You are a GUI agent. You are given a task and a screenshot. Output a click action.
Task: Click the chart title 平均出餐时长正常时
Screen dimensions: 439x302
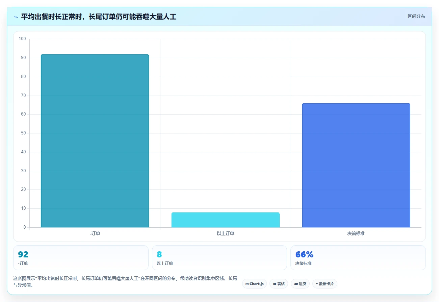tap(99, 17)
